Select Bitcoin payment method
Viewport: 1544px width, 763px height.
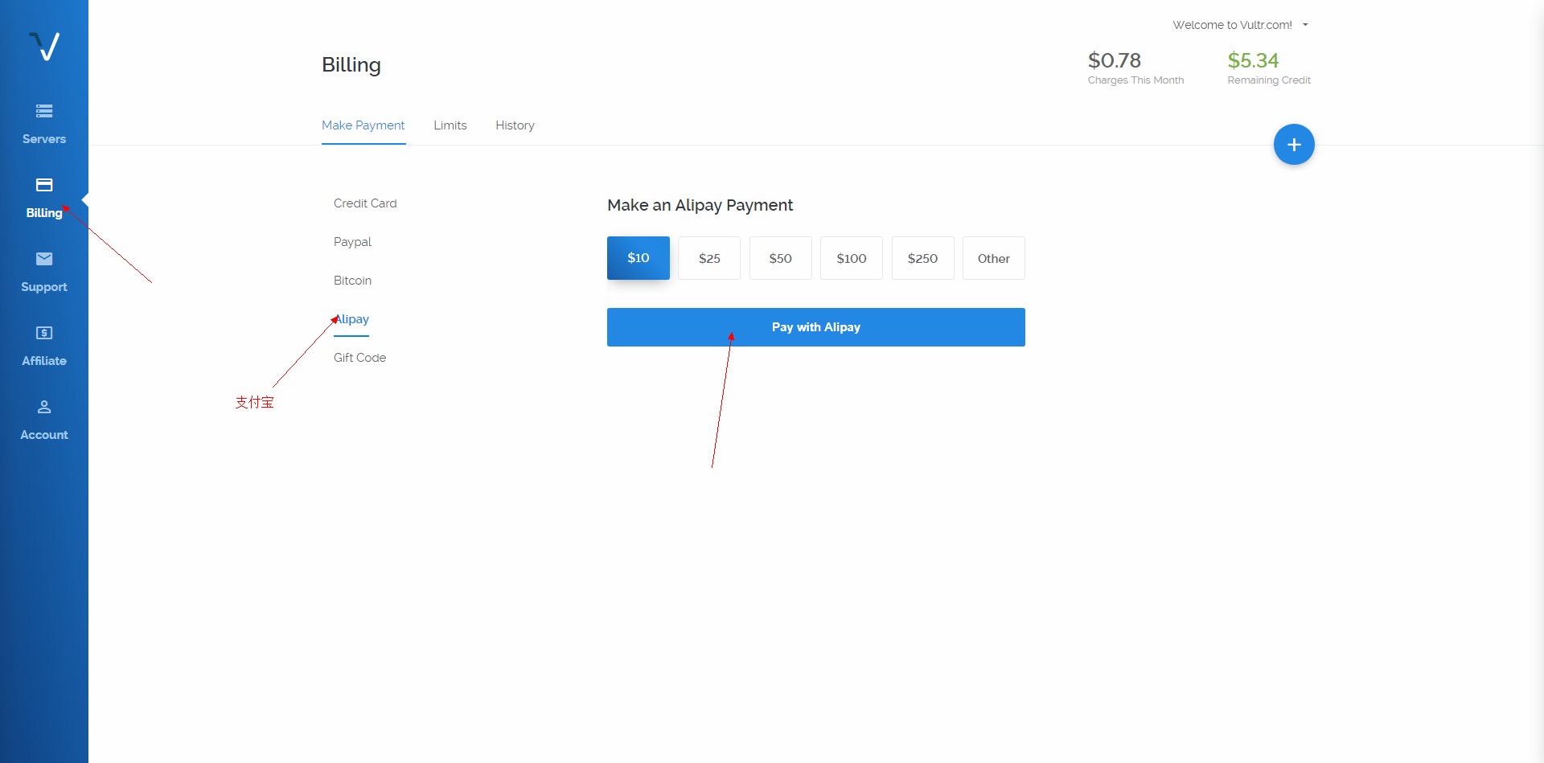tap(352, 281)
